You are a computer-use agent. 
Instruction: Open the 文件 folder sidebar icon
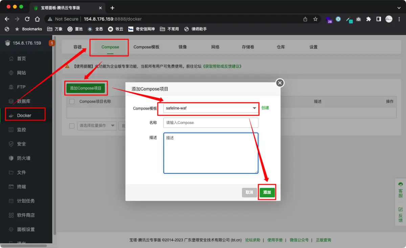(x=11, y=172)
